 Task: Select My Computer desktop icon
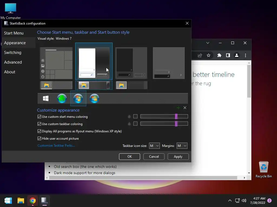coord(11,11)
